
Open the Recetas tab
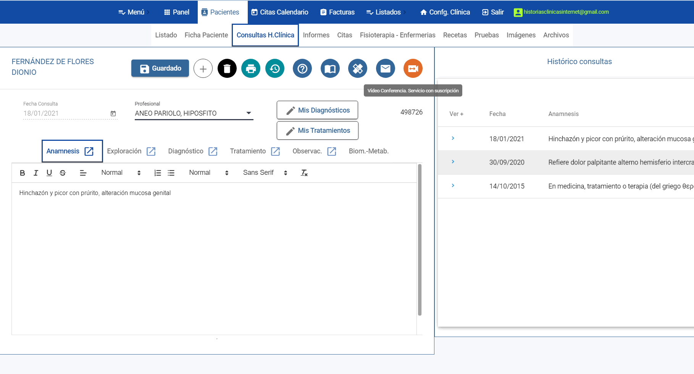455,35
